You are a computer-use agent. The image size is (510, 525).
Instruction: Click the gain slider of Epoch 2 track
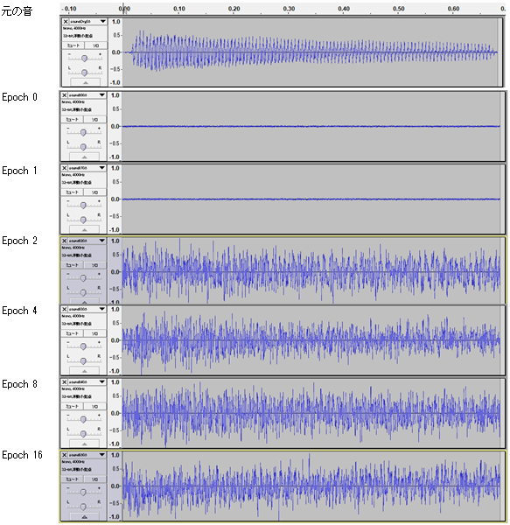(x=84, y=277)
